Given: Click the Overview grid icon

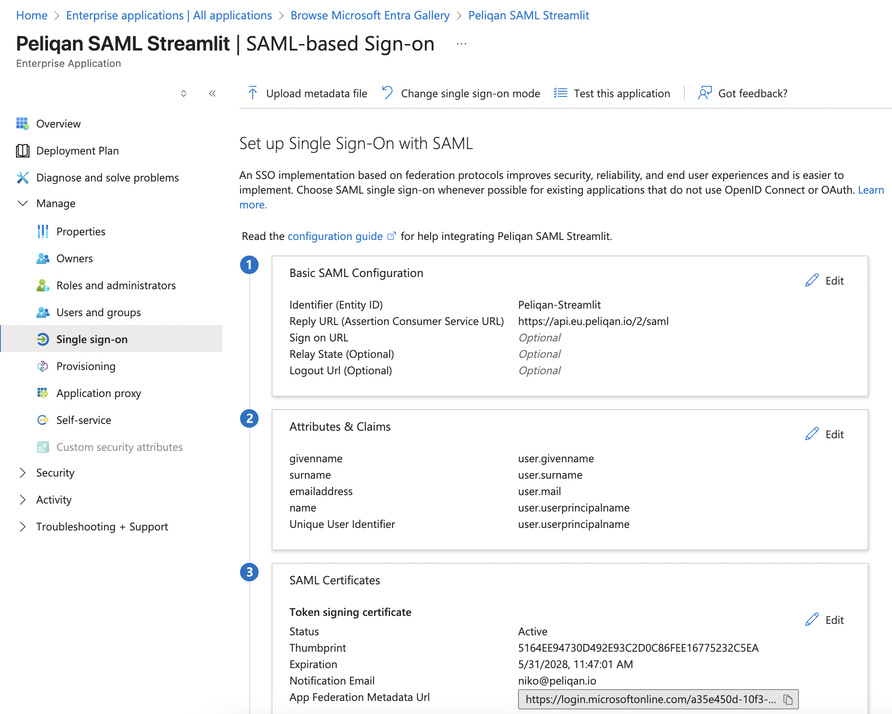Looking at the screenshot, I should click(22, 124).
